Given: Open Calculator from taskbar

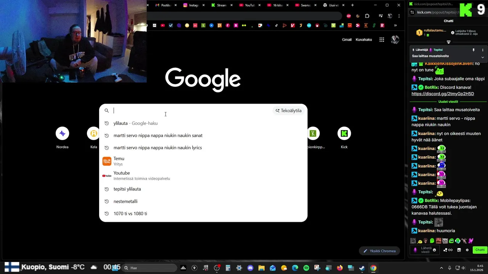Looking at the screenshot, I should coord(228,268).
